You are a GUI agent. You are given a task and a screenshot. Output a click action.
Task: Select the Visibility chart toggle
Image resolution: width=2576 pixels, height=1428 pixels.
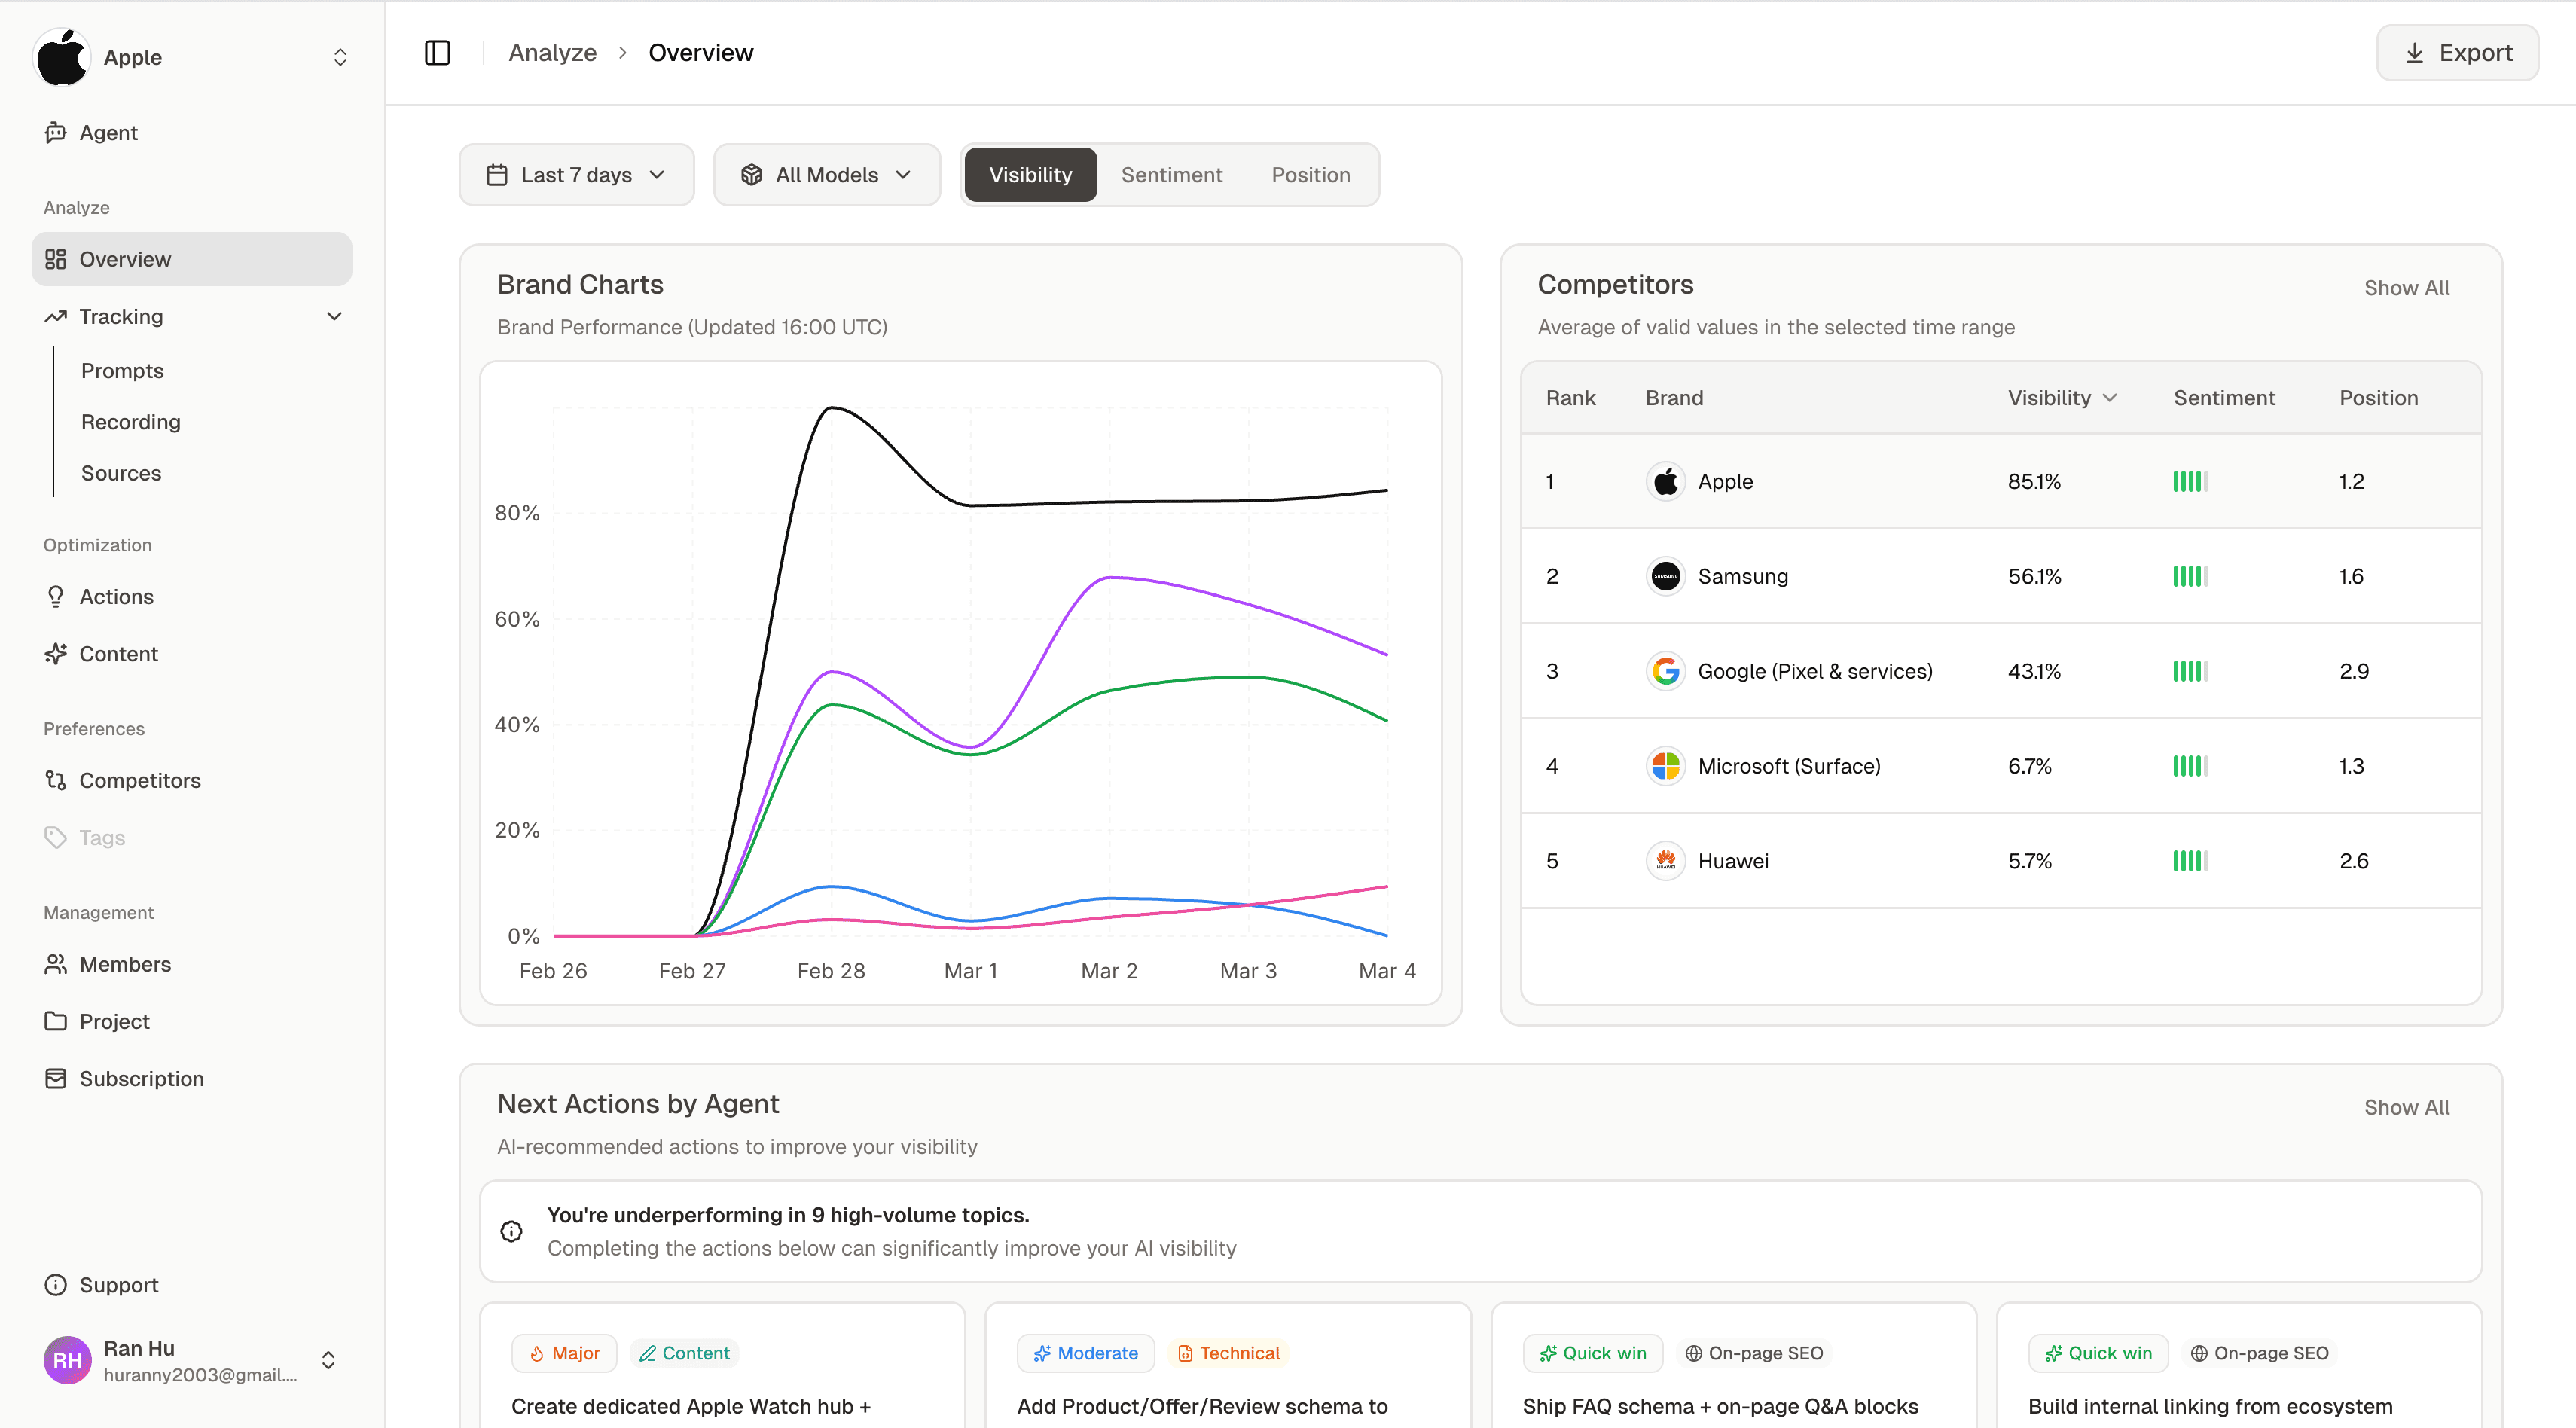coord(1030,175)
